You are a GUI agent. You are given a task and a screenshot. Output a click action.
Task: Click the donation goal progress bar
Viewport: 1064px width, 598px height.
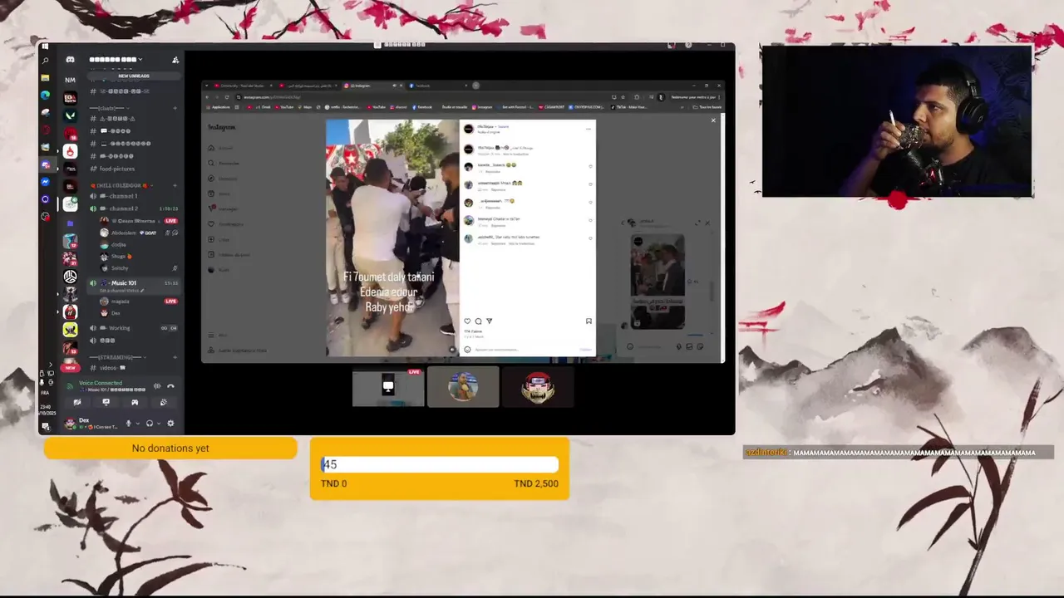(440, 464)
